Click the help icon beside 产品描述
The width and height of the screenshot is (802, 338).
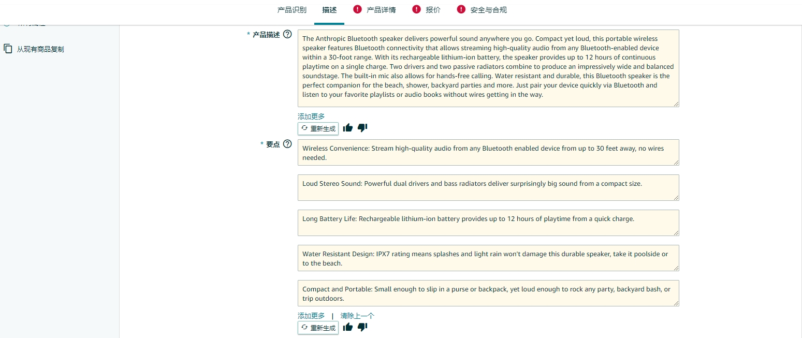(287, 34)
